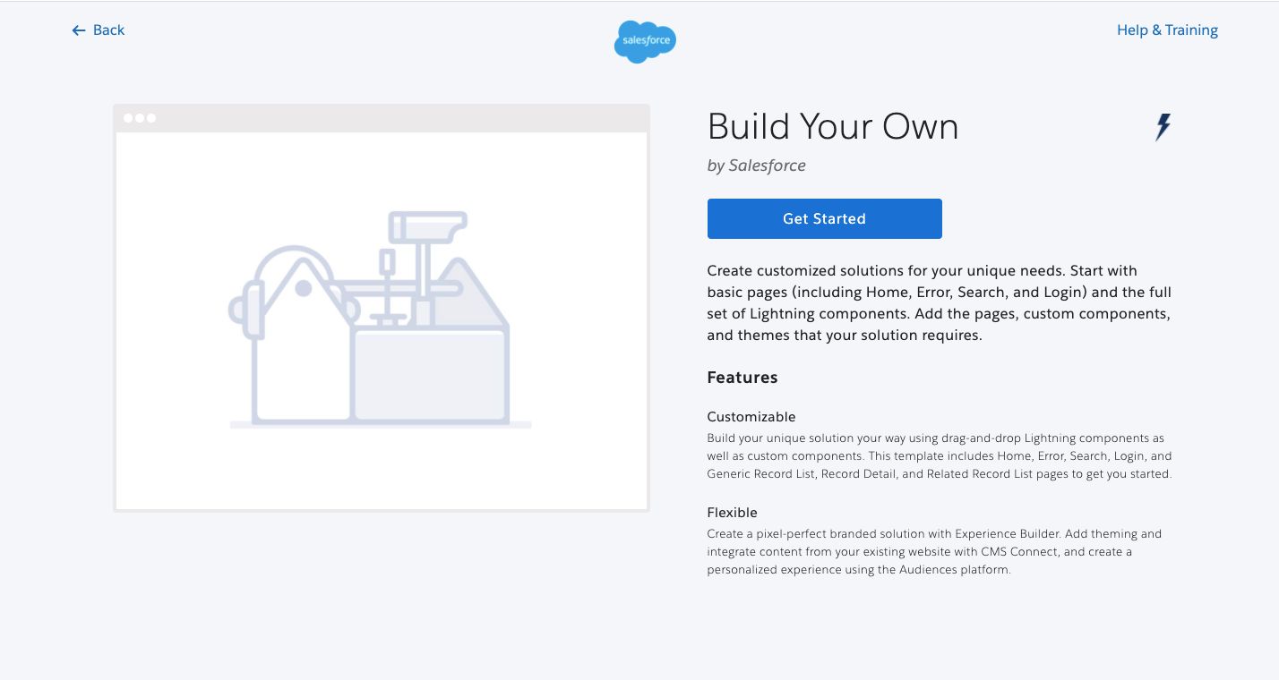The height and width of the screenshot is (680, 1279).
Task: Click the Back arrow icon
Action: pos(79,30)
